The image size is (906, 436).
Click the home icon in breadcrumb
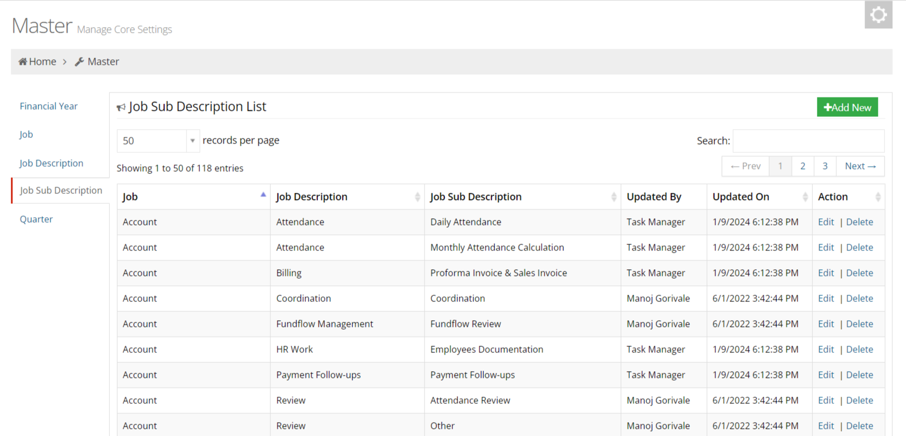(x=23, y=61)
